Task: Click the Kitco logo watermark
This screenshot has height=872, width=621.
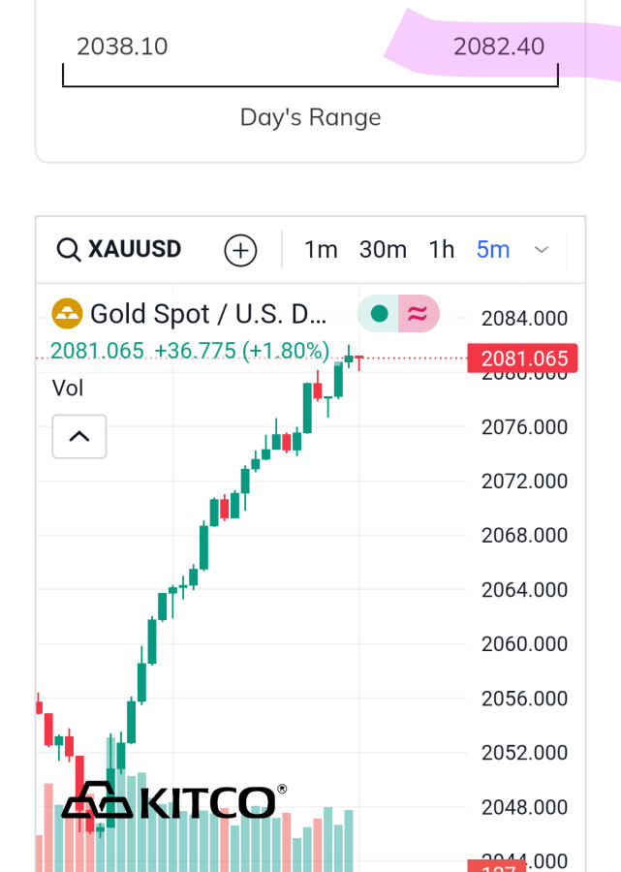Action: pos(174,801)
